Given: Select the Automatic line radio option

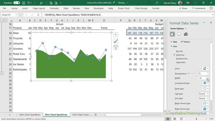Looking at the screenshot, I should point(174,62).
